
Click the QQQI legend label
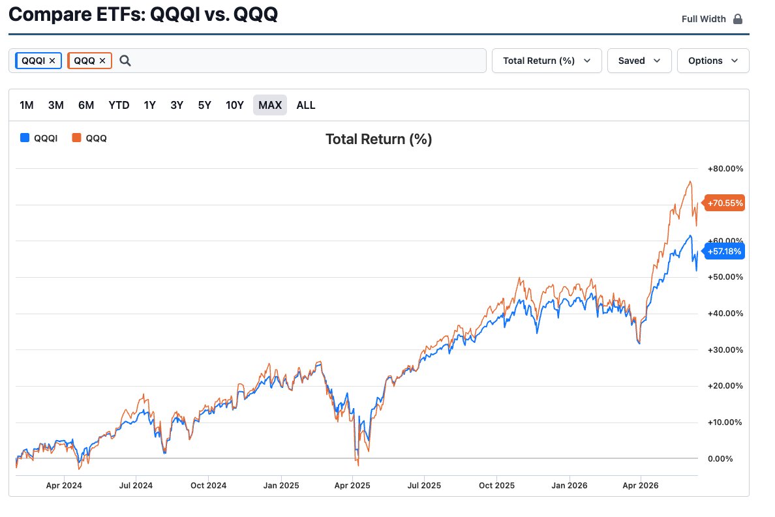point(46,138)
